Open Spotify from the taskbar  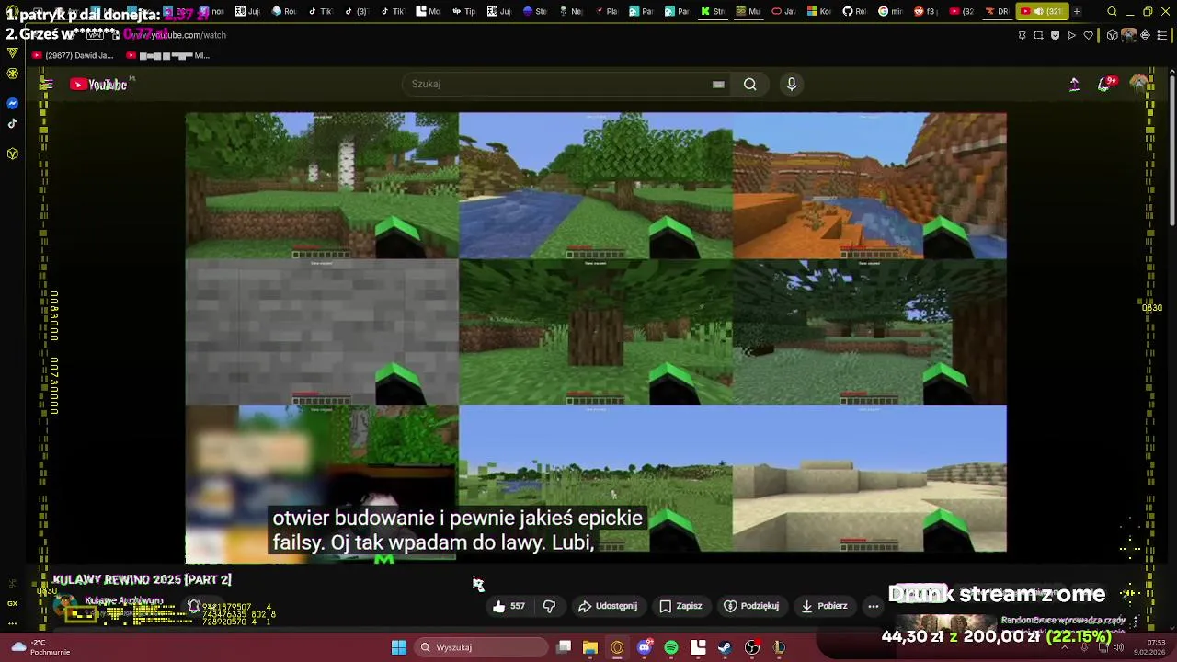(671, 647)
